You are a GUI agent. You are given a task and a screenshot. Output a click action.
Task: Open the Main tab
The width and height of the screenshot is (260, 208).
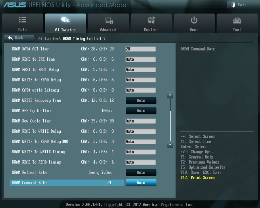click(23, 23)
